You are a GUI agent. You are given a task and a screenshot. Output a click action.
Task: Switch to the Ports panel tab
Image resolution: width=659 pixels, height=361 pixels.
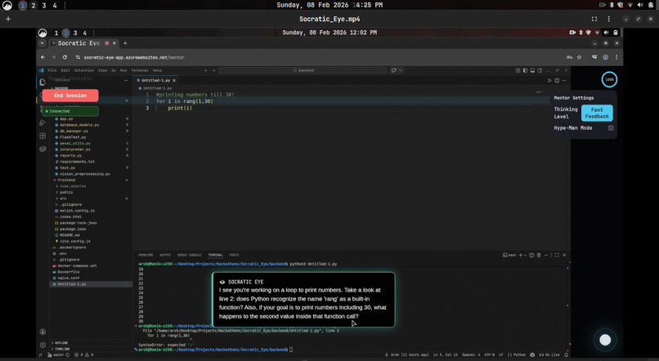[234, 255]
